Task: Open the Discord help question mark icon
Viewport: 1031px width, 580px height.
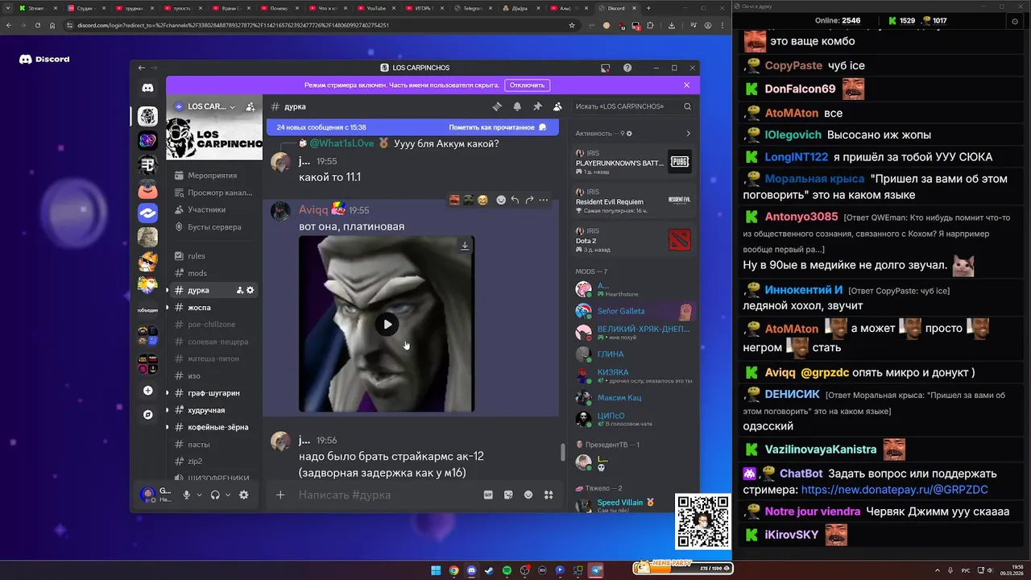Action: pyautogui.click(x=627, y=68)
